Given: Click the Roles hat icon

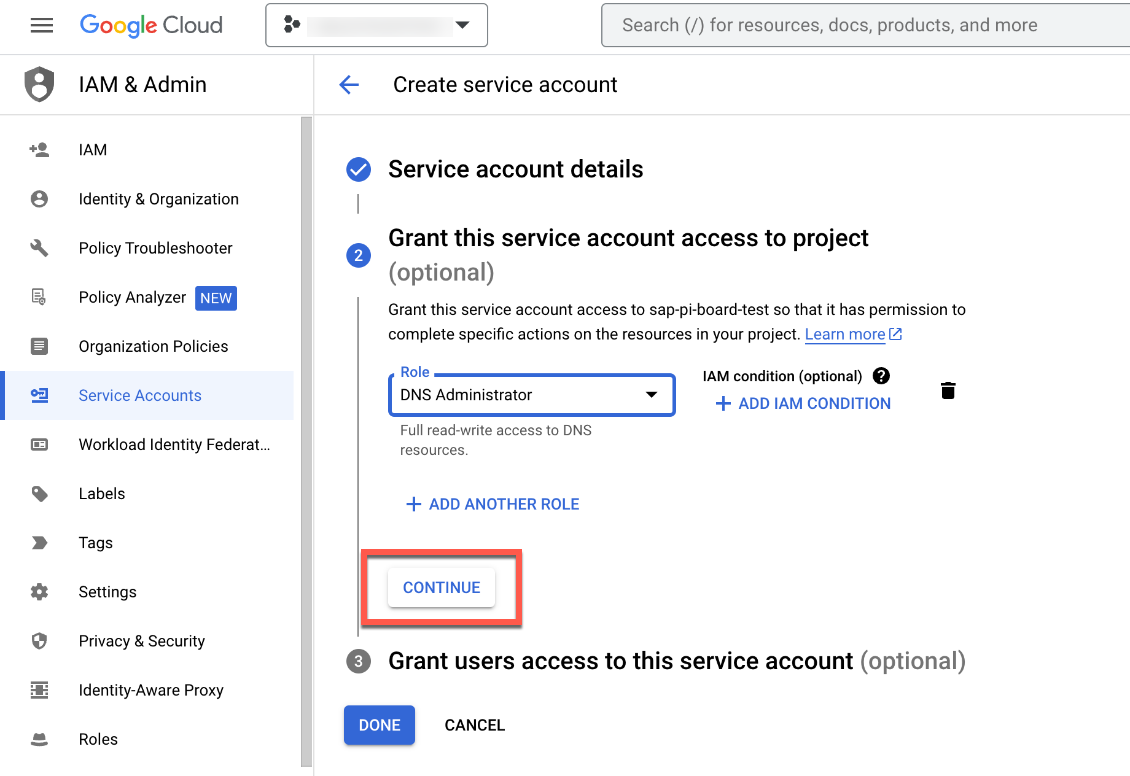Looking at the screenshot, I should click(x=39, y=739).
